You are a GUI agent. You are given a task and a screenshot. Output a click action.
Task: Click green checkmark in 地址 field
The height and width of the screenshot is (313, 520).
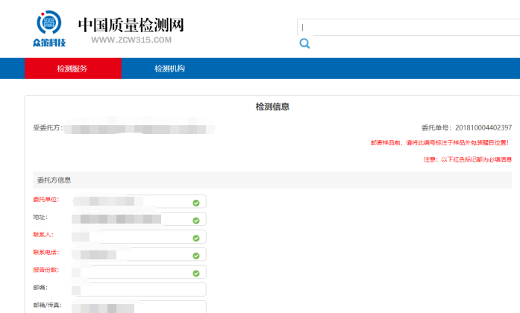point(195,220)
